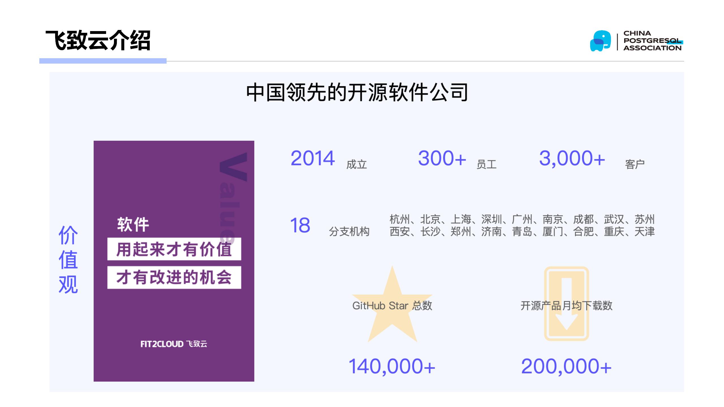Click the 300+ employees figure

click(x=442, y=158)
